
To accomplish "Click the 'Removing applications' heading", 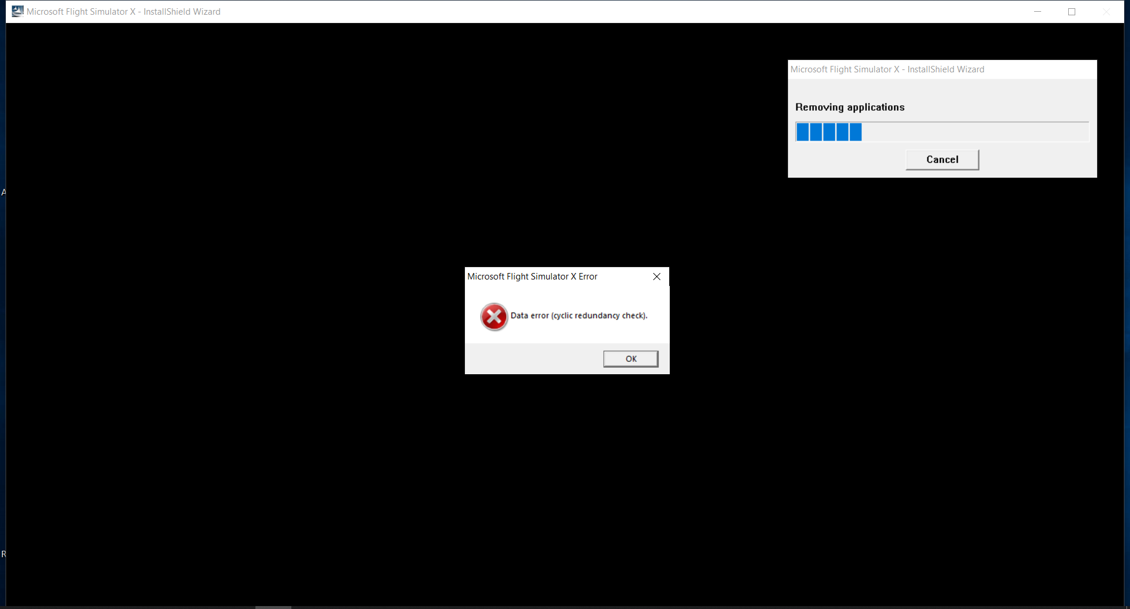I will click(850, 107).
